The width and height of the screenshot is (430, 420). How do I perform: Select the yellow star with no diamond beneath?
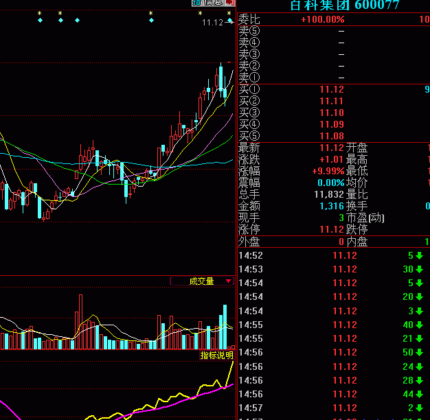200,13
